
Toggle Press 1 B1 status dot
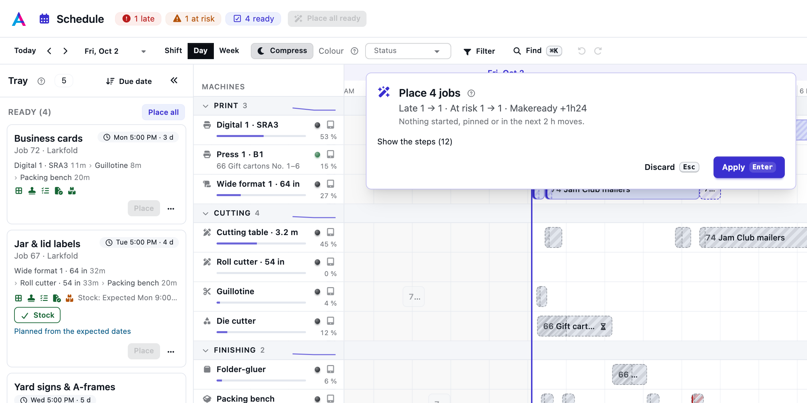pyautogui.click(x=317, y=154)
